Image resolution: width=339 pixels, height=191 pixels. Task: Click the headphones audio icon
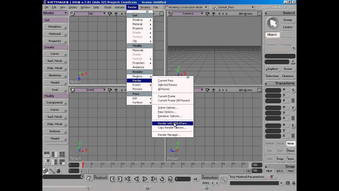click(x=170, y=179)
